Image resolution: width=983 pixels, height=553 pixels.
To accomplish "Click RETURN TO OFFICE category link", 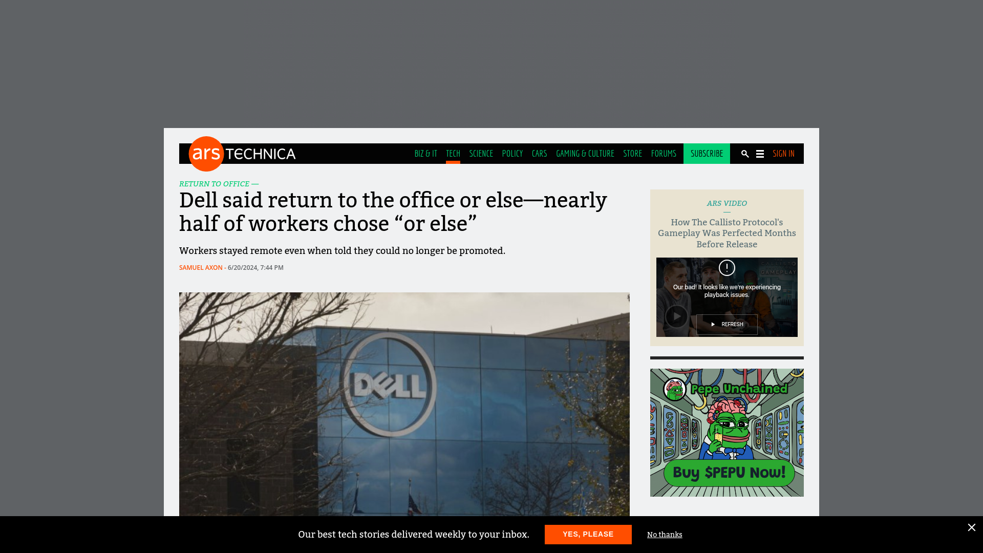I will 214,184.
